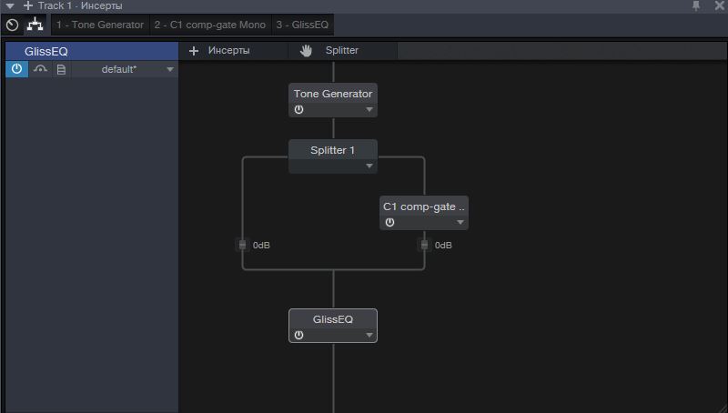Screen dimensions: 728x413
Task: Click the right branch 0dB gain fader
Action: (x=424, y=245)
